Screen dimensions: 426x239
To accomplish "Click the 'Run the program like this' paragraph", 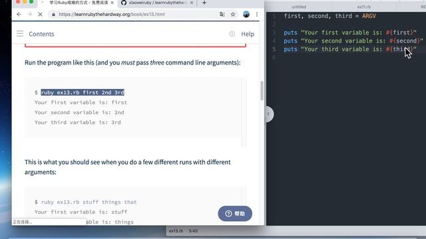I will (132, 62).
